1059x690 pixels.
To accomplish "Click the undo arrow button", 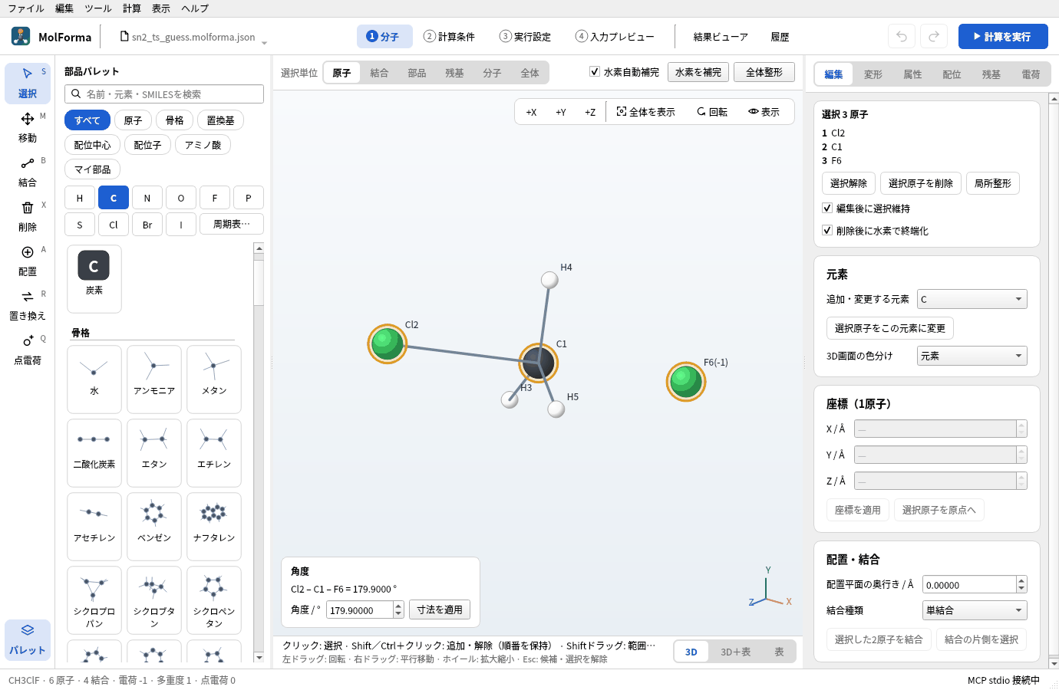I will click(902, 36).
